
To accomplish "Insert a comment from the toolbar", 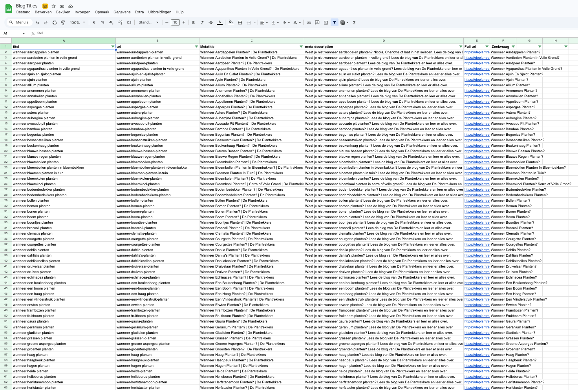I will click(x=317, y=23).
